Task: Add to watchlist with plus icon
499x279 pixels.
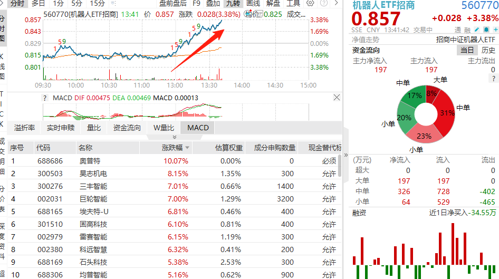Action: [495, 30]
